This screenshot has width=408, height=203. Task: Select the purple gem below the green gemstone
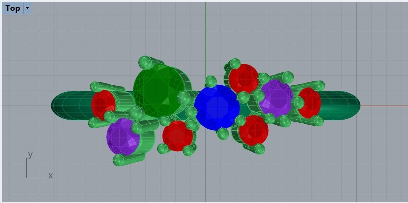click(x=123, y=136)
